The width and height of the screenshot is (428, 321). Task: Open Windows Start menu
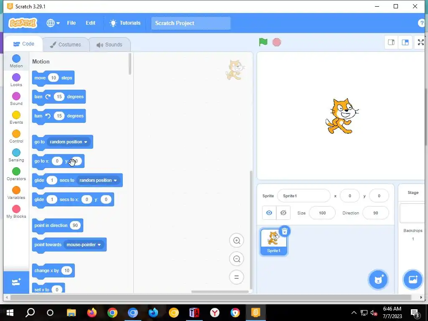pyautogui.click(x=10, y=312)
